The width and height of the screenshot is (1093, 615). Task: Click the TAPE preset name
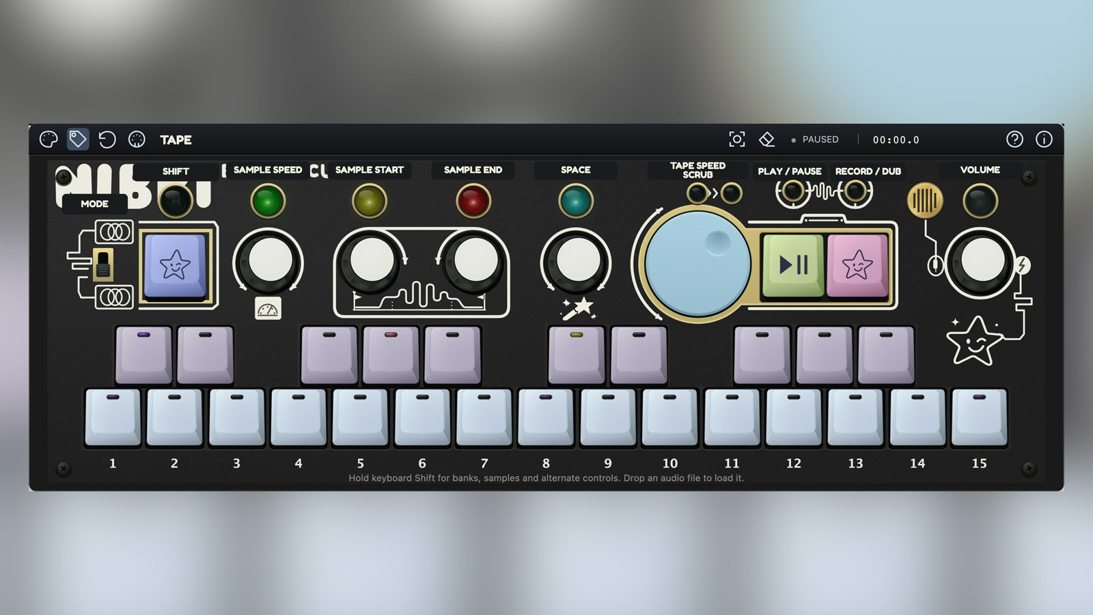point(176,139)
